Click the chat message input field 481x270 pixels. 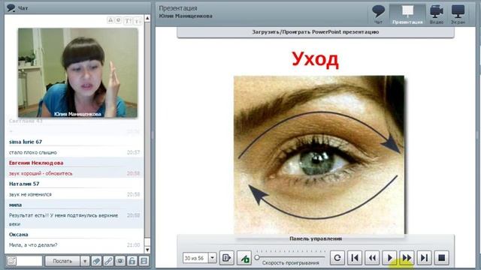(29, 261)
